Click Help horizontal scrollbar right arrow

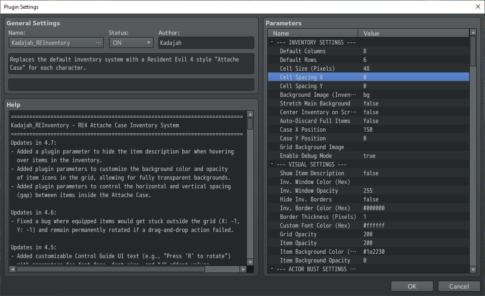click(x=243, y=269)
